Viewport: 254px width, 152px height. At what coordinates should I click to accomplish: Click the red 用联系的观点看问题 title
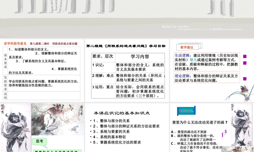pos(65,44)
